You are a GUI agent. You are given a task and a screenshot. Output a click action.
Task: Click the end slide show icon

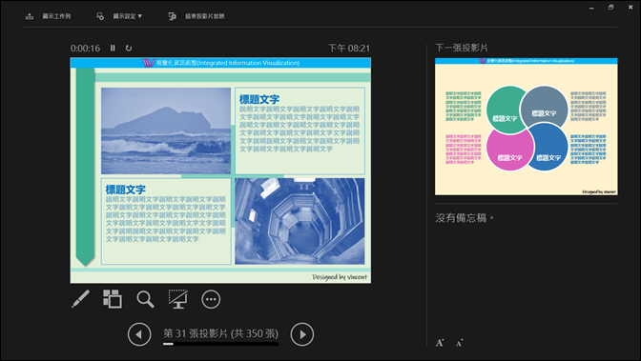click(x=172, y=16)
